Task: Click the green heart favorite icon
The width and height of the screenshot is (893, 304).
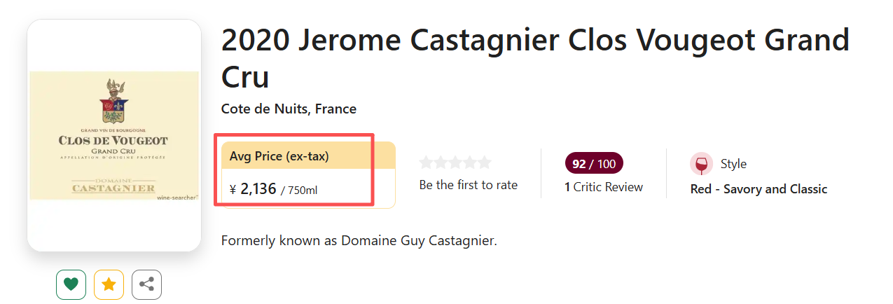Action: (x=71, y=284)
